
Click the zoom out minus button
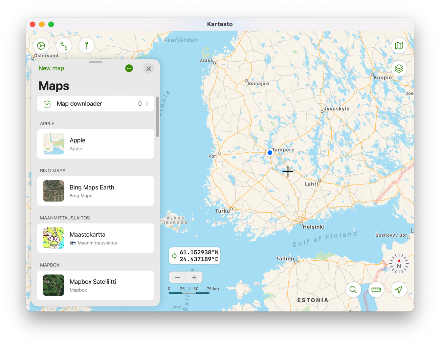177,277
